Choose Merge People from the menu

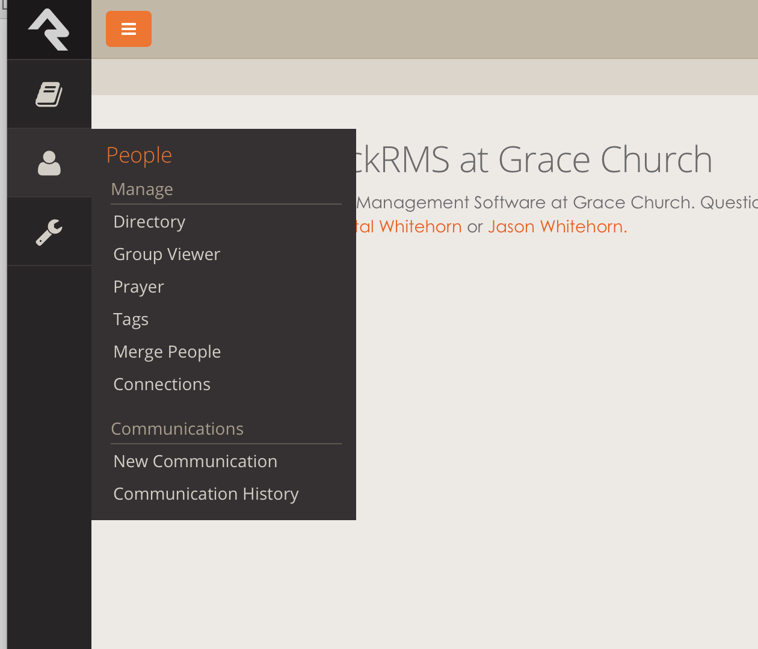[x=167, y=352]
